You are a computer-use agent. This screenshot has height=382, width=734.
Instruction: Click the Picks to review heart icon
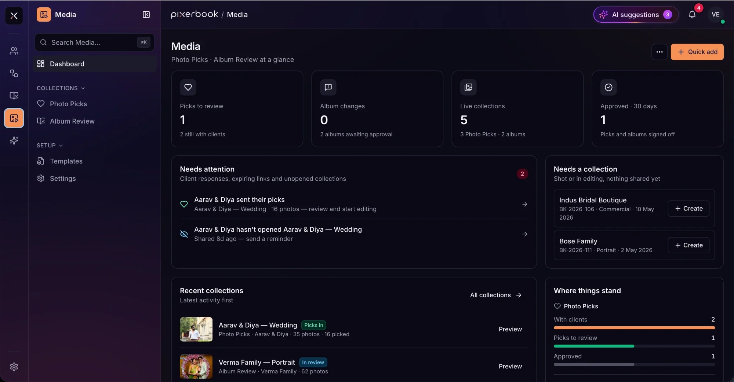[x=188, y=87]
